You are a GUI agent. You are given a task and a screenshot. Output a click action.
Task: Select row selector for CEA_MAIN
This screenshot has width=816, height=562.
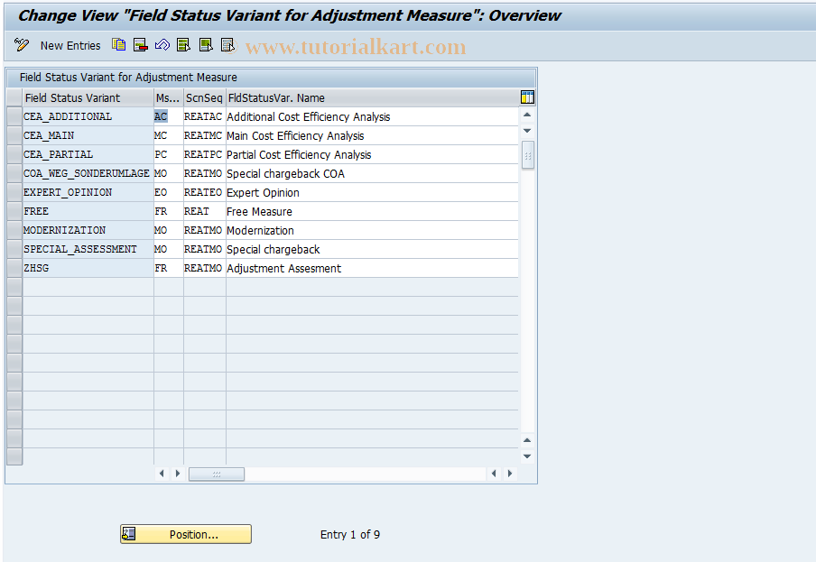[14, 135]
